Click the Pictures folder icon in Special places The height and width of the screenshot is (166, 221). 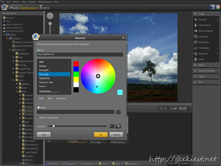(x=4, y=18)
